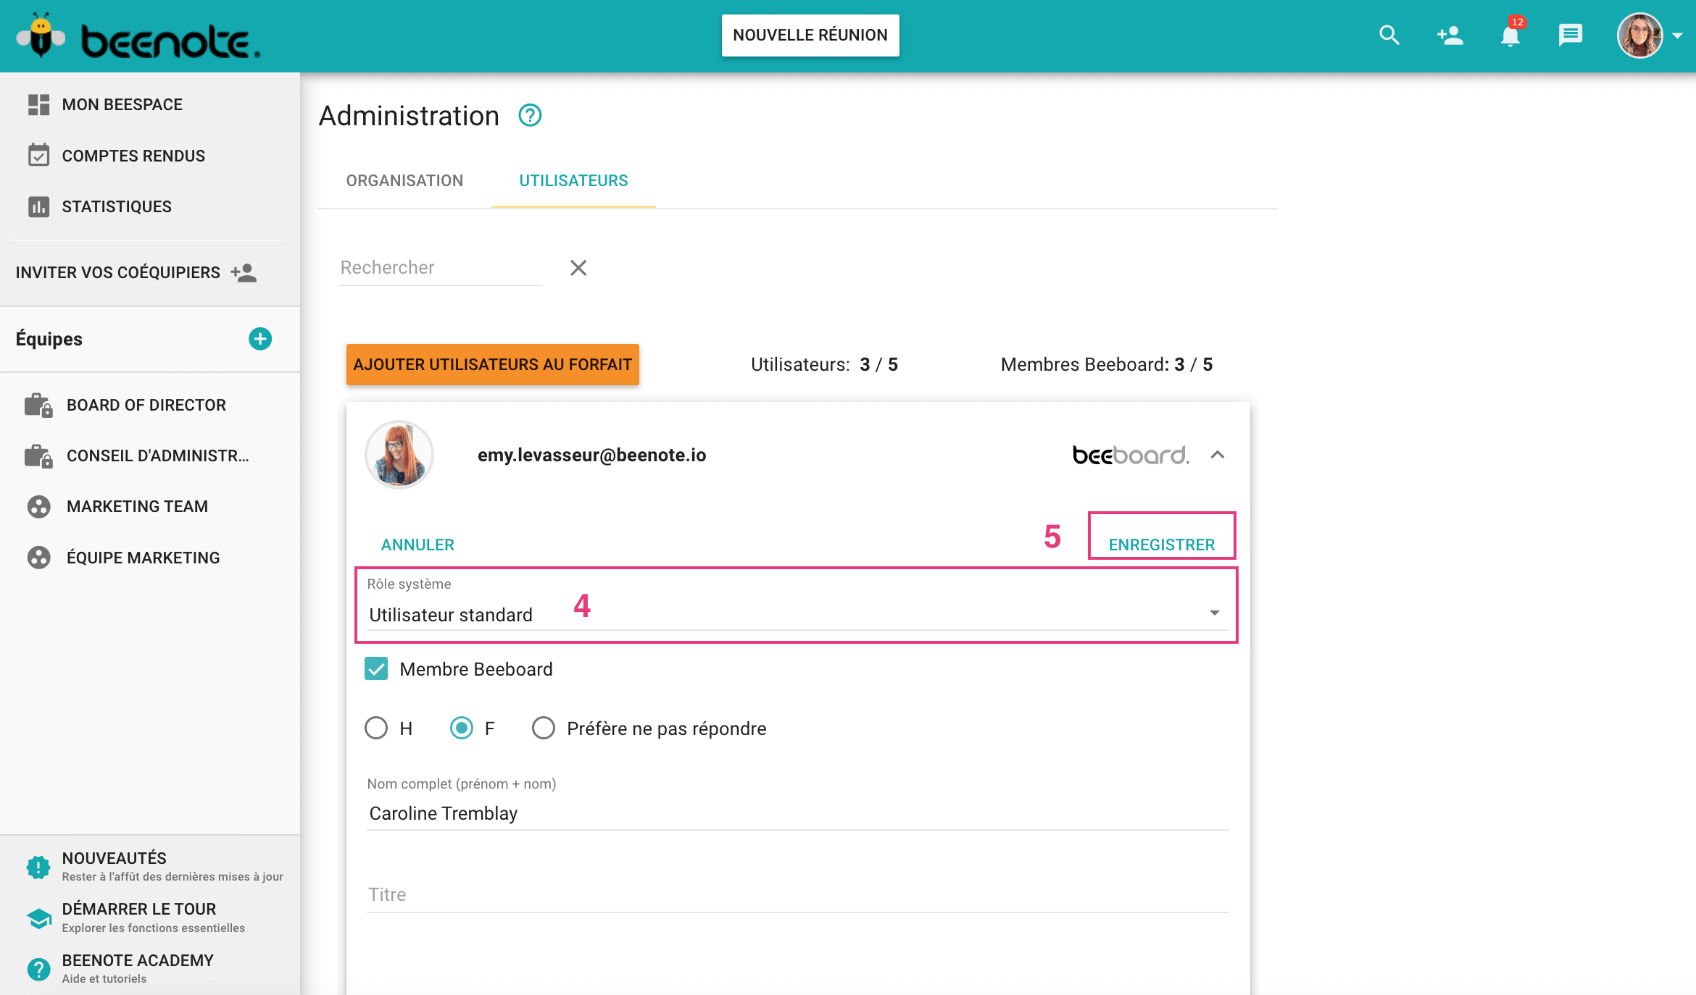1696x995 pixels.
Task: Click Enregistrer to save user
Action: [x=1162, y=545]
